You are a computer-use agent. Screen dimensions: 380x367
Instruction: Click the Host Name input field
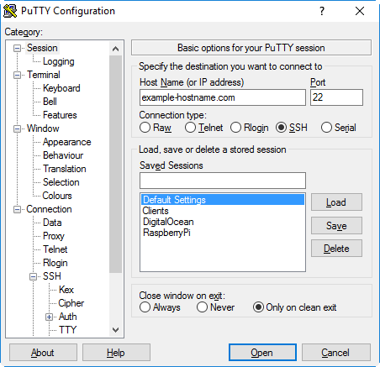click(223, 97)
